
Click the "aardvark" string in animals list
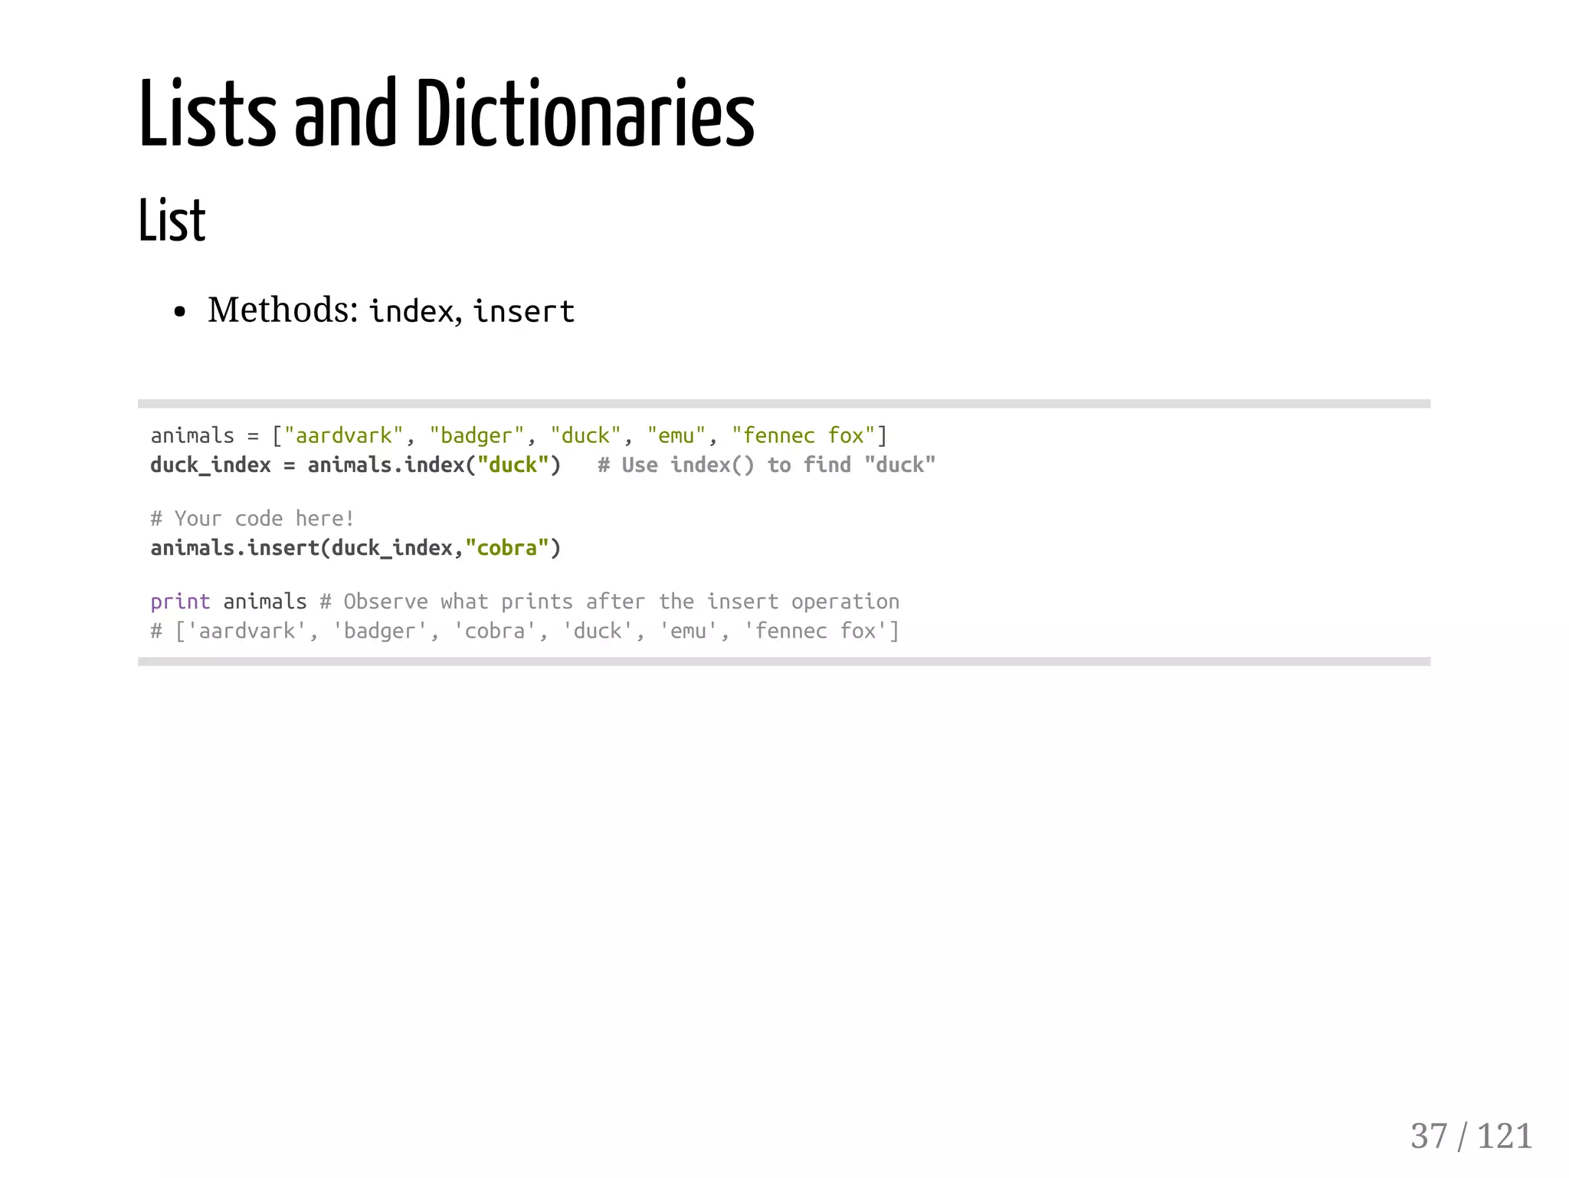pos(343,436)
